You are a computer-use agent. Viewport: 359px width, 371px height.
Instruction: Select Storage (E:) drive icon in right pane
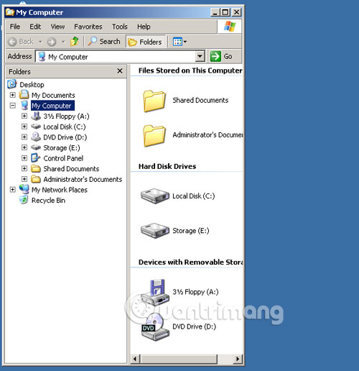tap(155, 230)
